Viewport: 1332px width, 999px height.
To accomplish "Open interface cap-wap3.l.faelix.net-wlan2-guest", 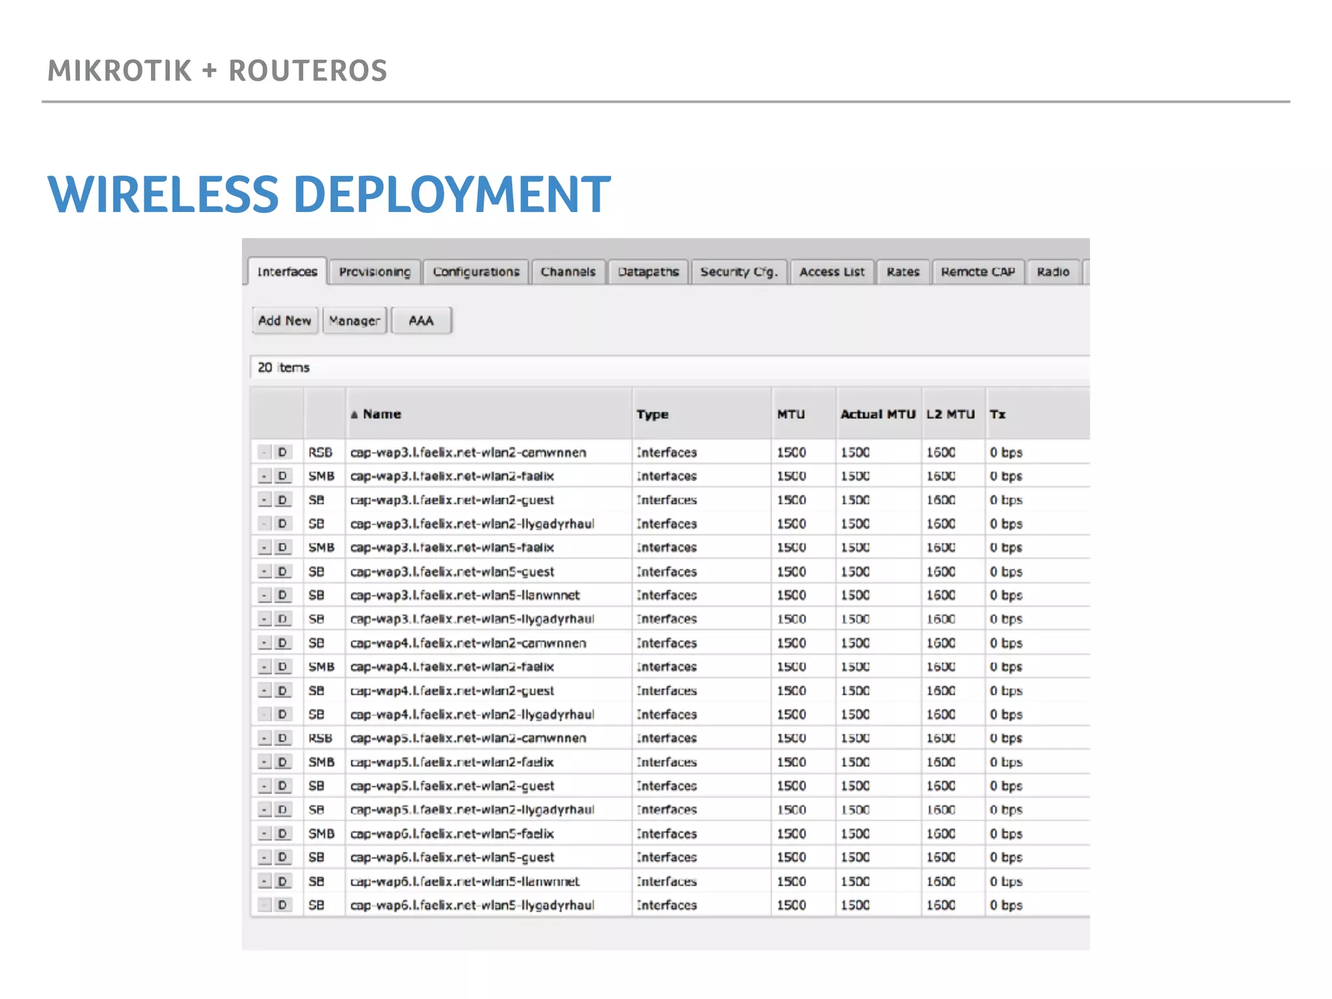I will tap(452, 500).
